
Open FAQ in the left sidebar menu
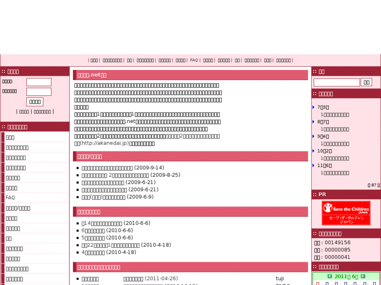[x=10, y=198]
